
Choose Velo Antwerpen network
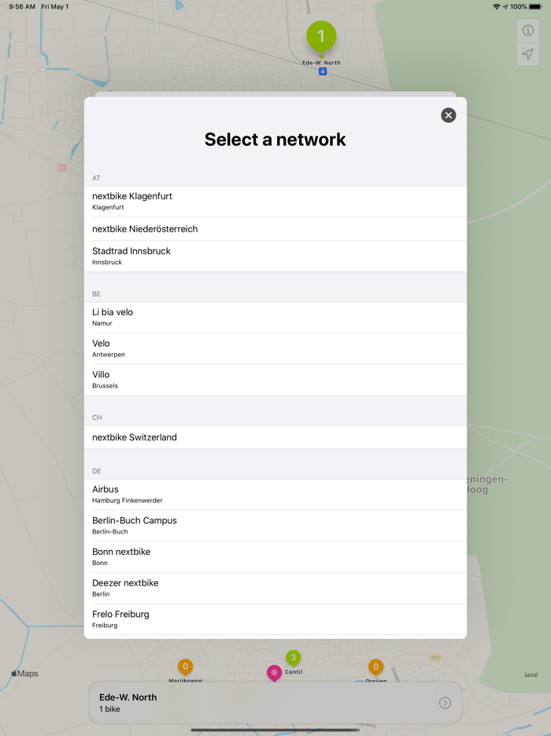275,349
